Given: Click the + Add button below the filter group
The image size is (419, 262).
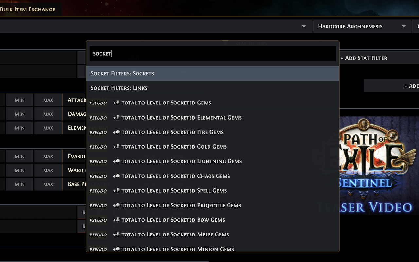Looking at the screenshot, I should click(409, 85).
